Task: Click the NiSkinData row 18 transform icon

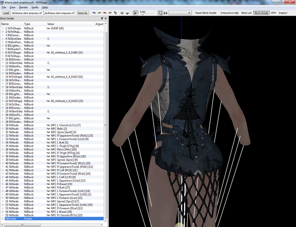Action: pos(48,87)
